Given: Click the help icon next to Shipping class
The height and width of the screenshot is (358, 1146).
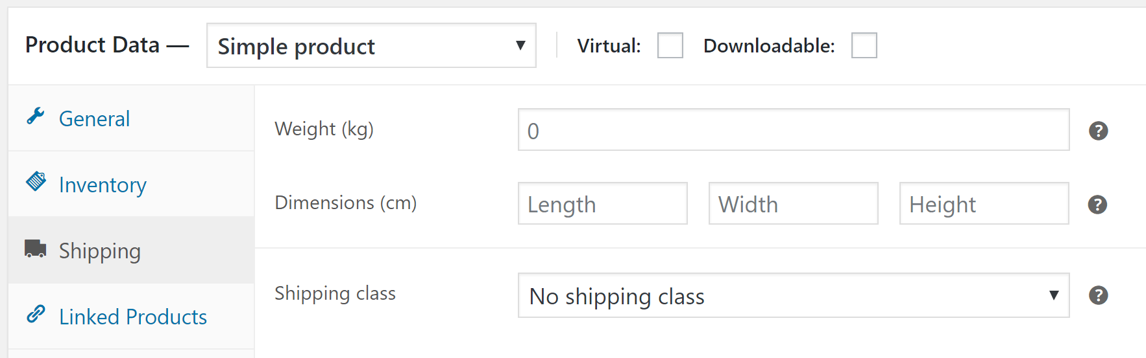Looking at the screenshot, I should (1098, 295).
